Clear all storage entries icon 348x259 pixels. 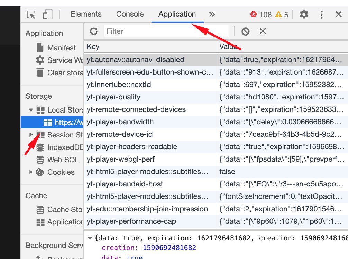[246, 31]
